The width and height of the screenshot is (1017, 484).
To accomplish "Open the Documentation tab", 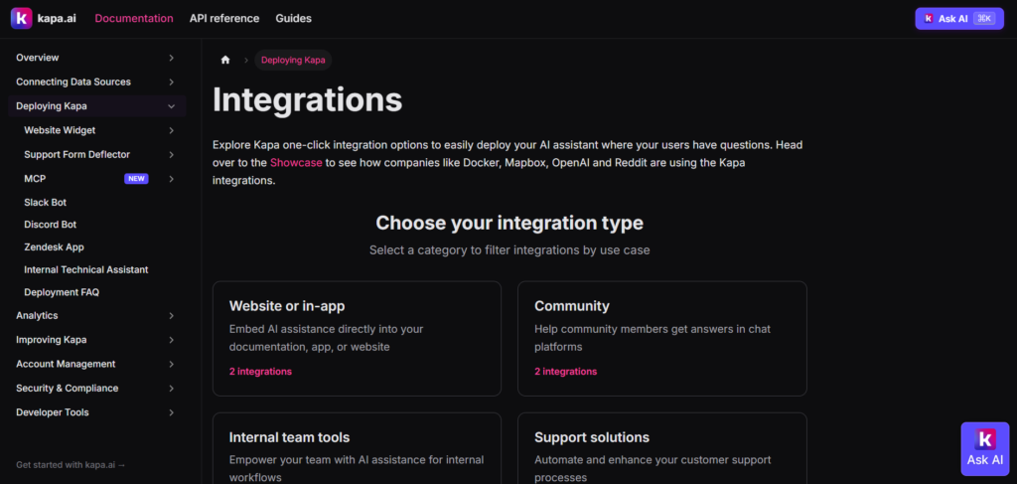I will 134,18.
